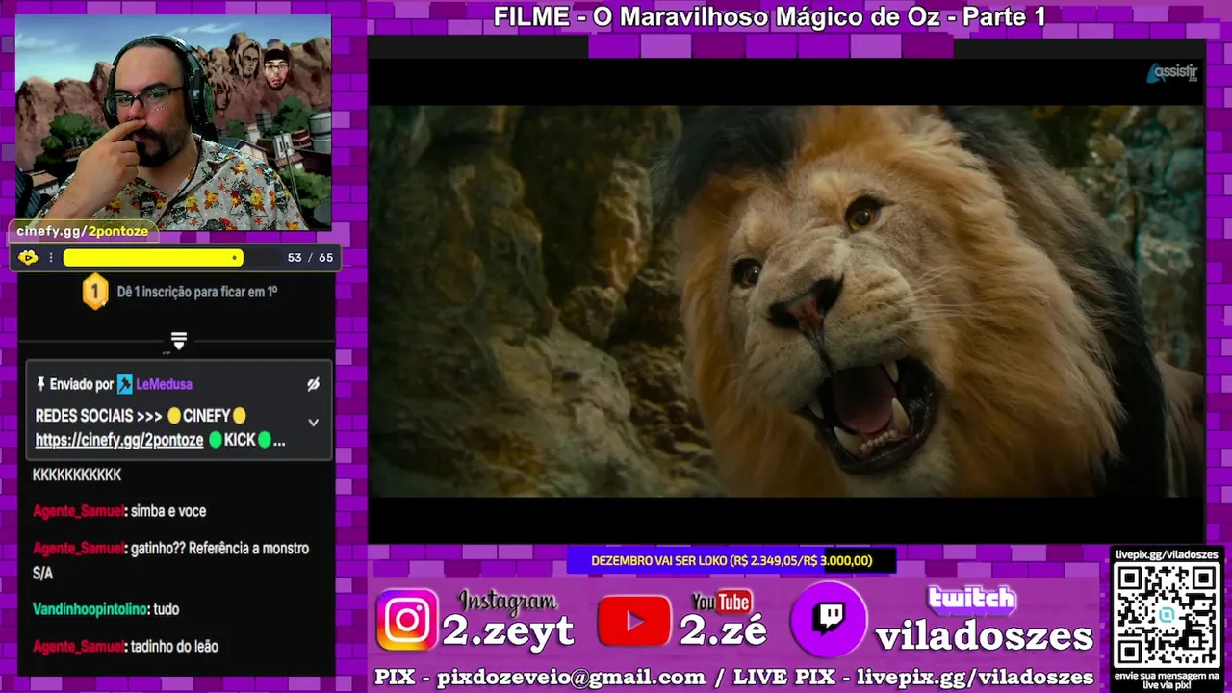Click the 53 / 65 goal counter
This screenshot has height=693, width=1232.
coord(310,257)
